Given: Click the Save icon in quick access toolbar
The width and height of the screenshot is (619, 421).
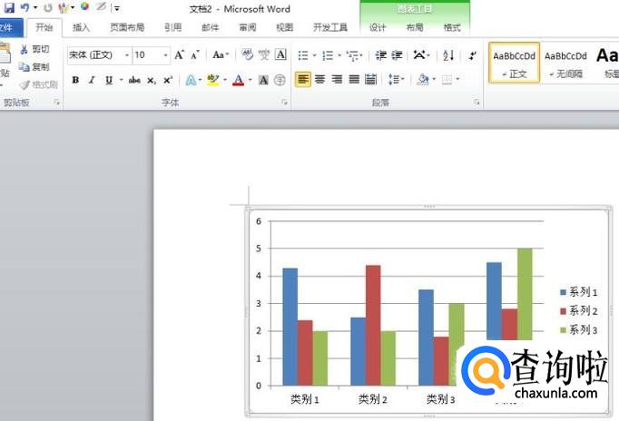Looking at the screenshot, I should (x=8, y=7).
